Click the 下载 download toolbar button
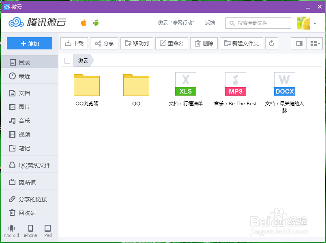 click(74, 43)
